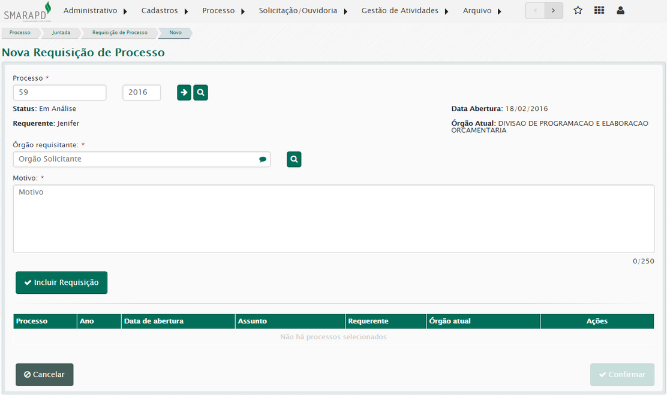Open the user profile icon
Image resolution: width=667 pixels, height=395 pixels.
(x=620, y=11)
